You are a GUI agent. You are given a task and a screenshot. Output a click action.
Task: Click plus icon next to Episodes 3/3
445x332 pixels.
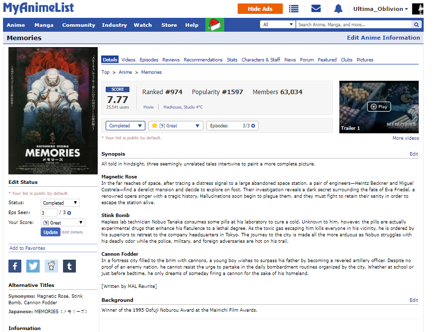coord(253,125)
